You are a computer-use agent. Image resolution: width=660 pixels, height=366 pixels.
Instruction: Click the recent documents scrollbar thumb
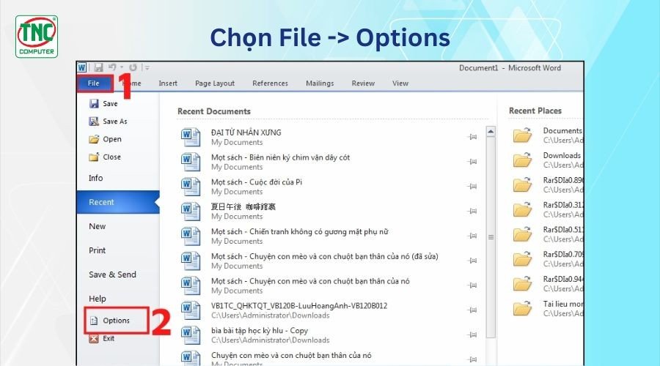point(491,236)
